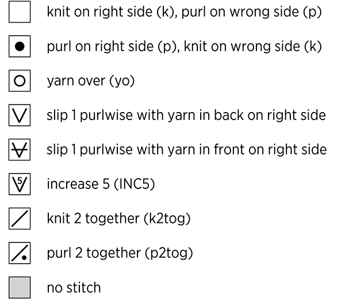Click the open circle yarn over symbol
The height and width of the screenshot is (305, 345).
20,81
